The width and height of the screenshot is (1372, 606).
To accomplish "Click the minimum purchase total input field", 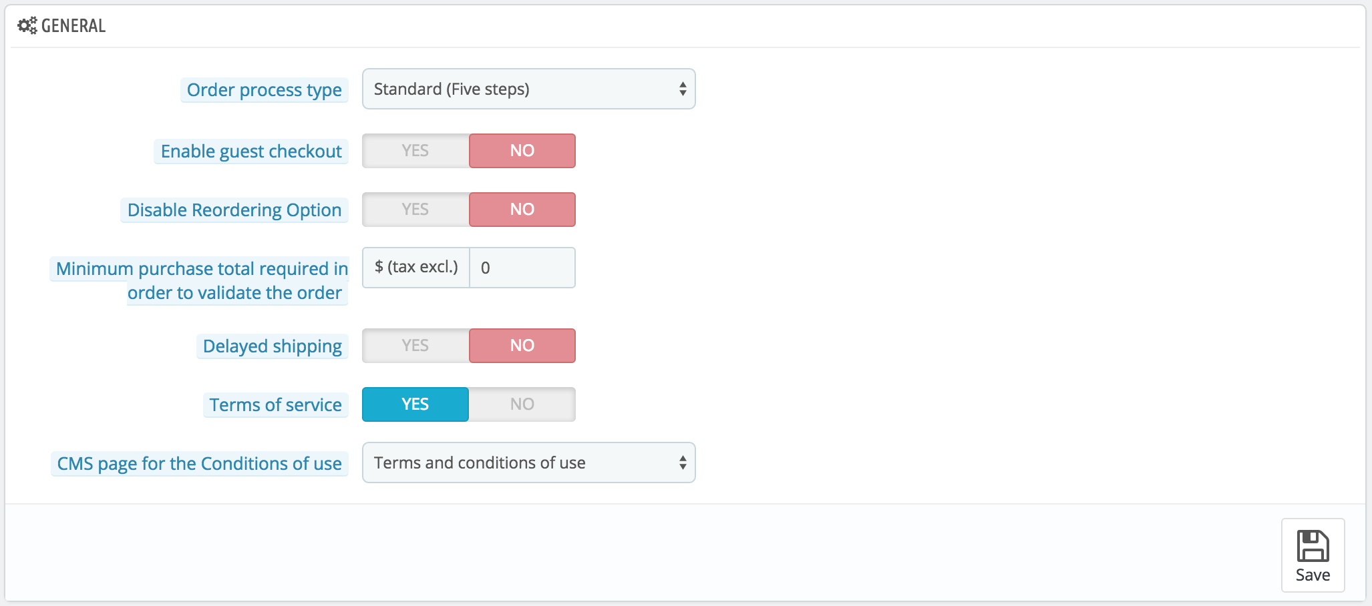I will tap(522, 268).
